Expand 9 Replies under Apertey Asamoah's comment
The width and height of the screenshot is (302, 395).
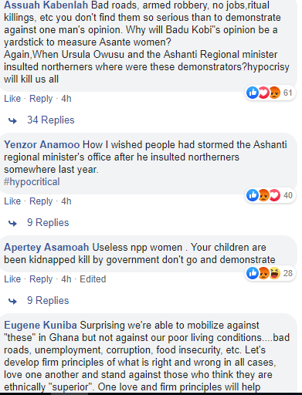48,301
